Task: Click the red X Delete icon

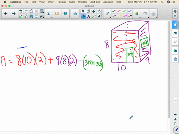Action: 37,11
